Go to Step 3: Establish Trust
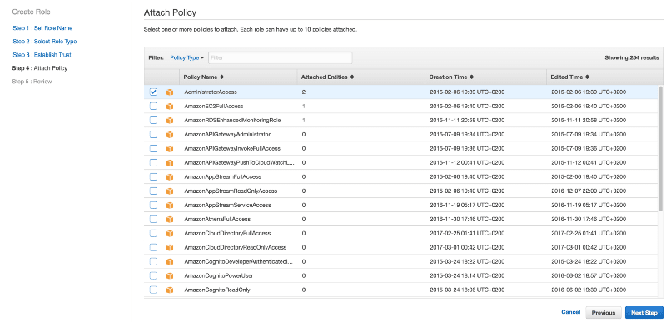 (42, 55)
